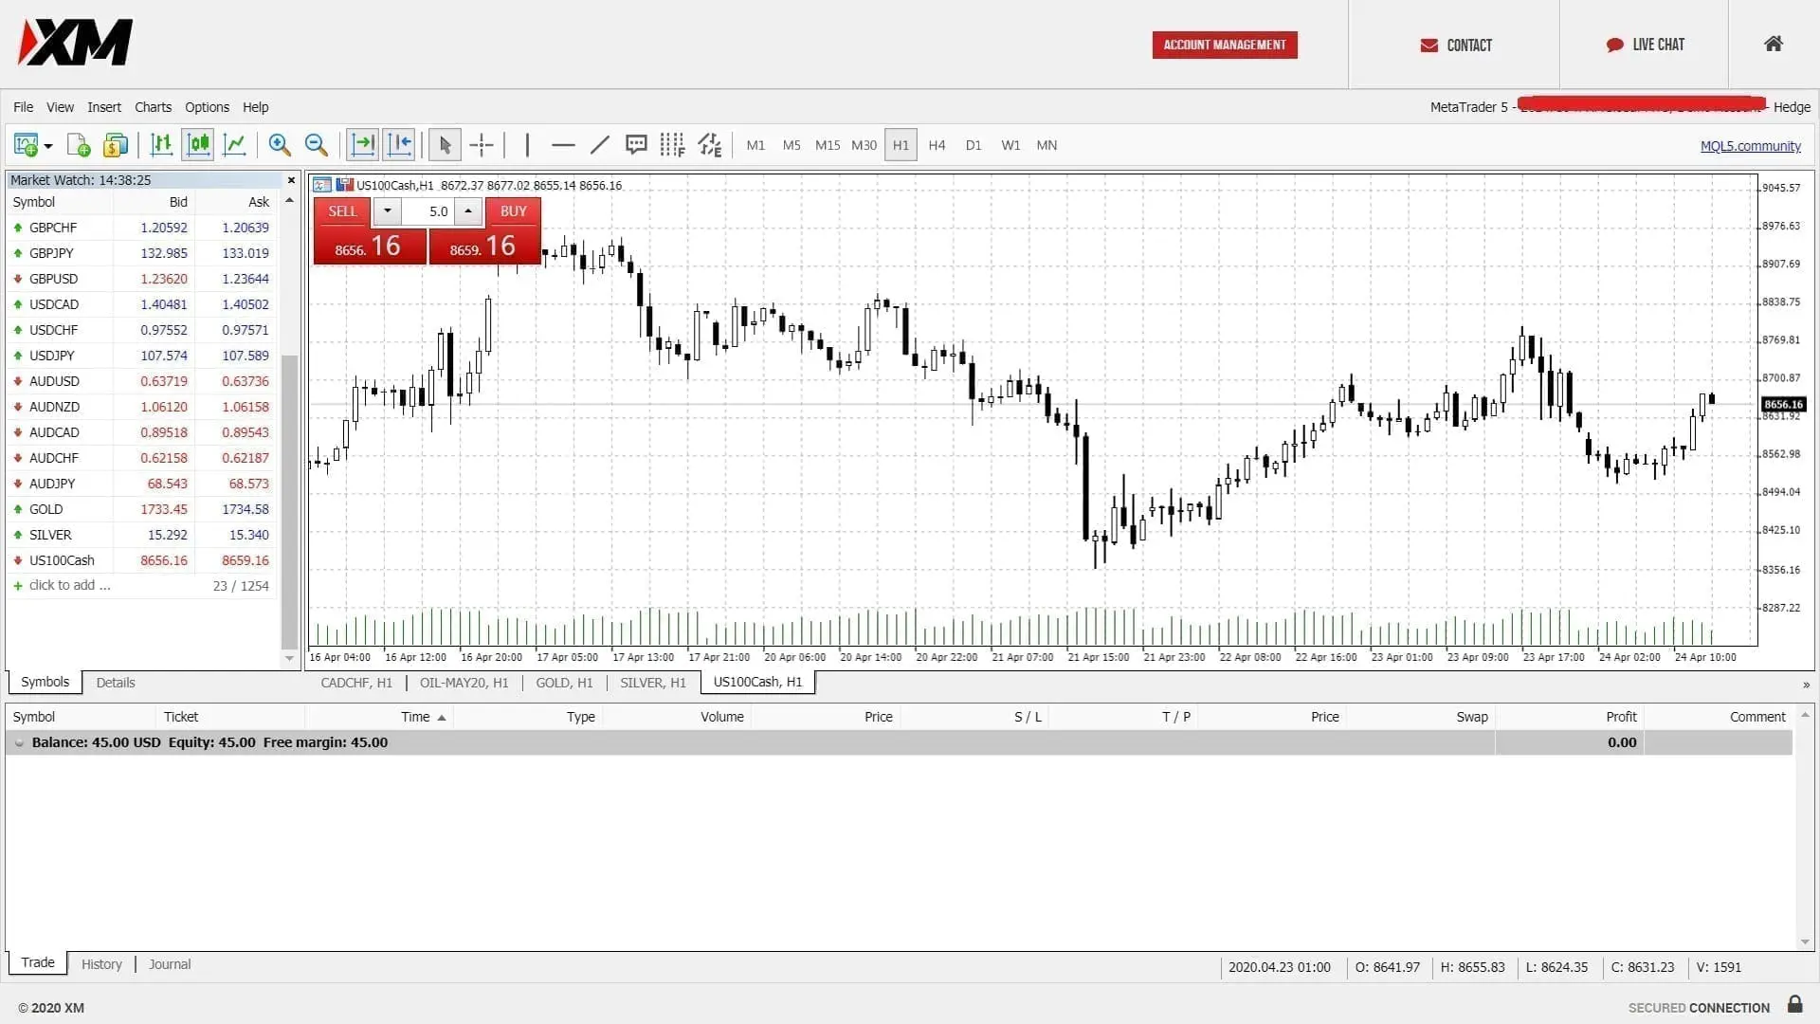
Task: Open the CADCHF, H1 chart tab
Action: 356,683
